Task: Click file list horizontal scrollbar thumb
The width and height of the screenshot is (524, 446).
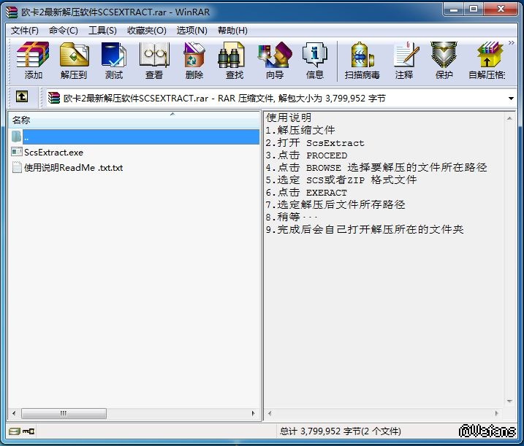Action: [64, 413]
